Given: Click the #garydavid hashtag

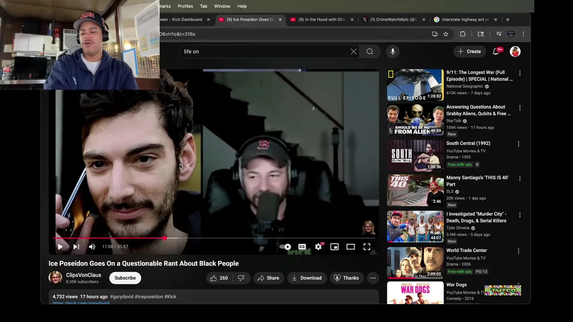Looking at the screenshot, I should (122, 297).
